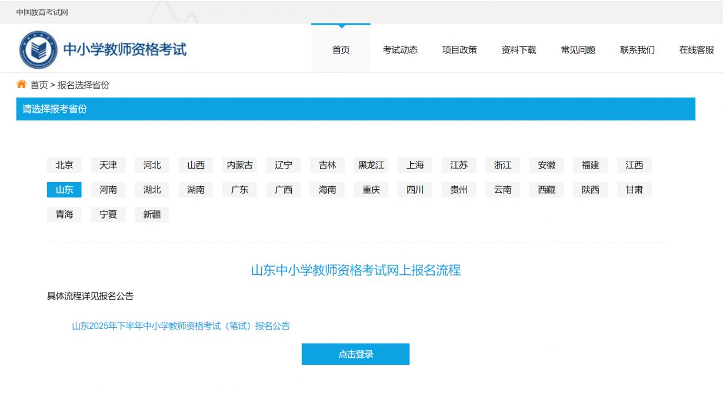Choose 内蒙古 as exam province
Viewport: 723px width, 393px height.
[x=239, y=165]
